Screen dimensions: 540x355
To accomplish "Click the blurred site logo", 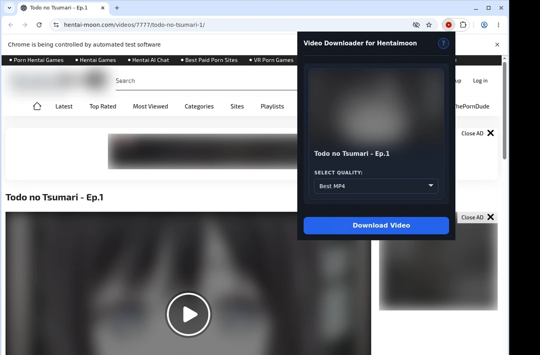I will [x=57, y=81].
